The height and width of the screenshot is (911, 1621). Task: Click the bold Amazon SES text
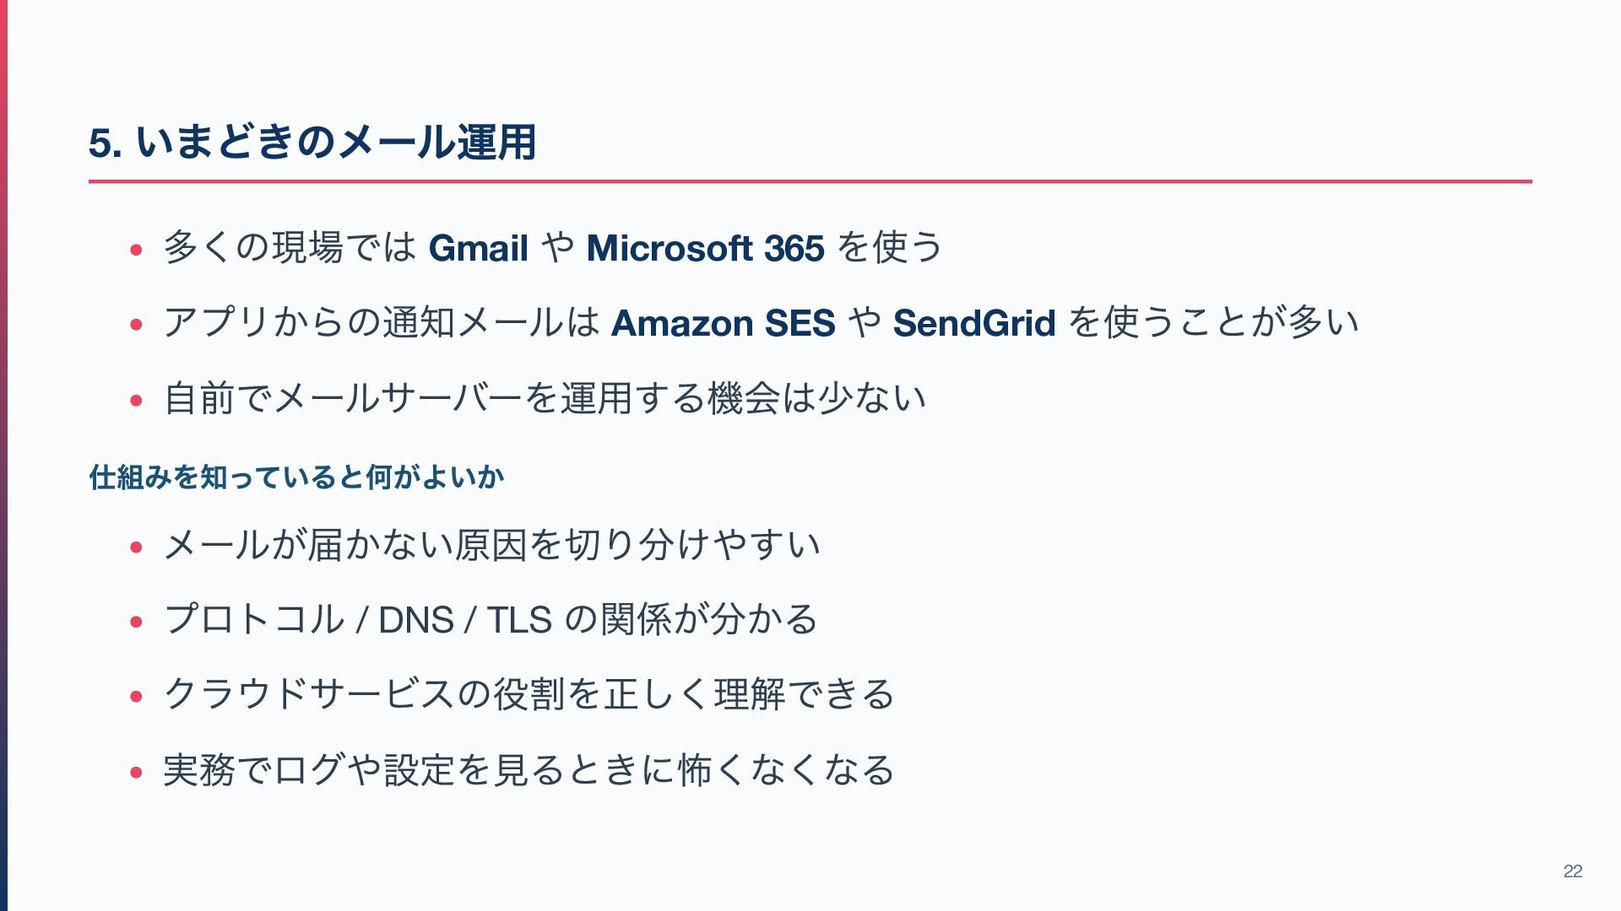pos(723,323)
